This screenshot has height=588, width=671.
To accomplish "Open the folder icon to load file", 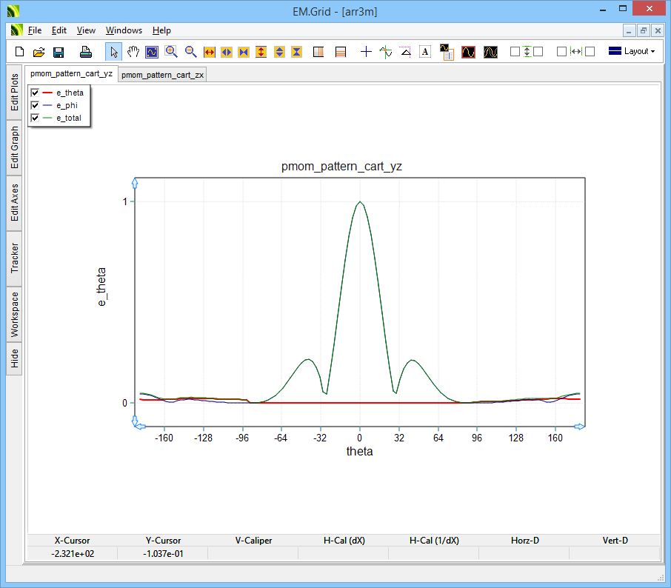I will click(39, 52).
